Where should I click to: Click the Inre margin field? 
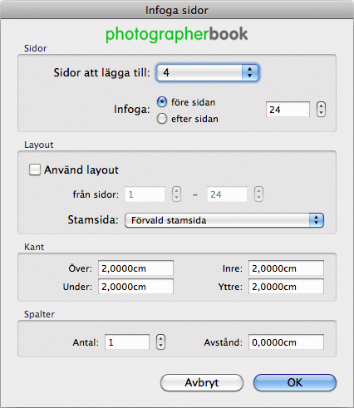[286, 268]
